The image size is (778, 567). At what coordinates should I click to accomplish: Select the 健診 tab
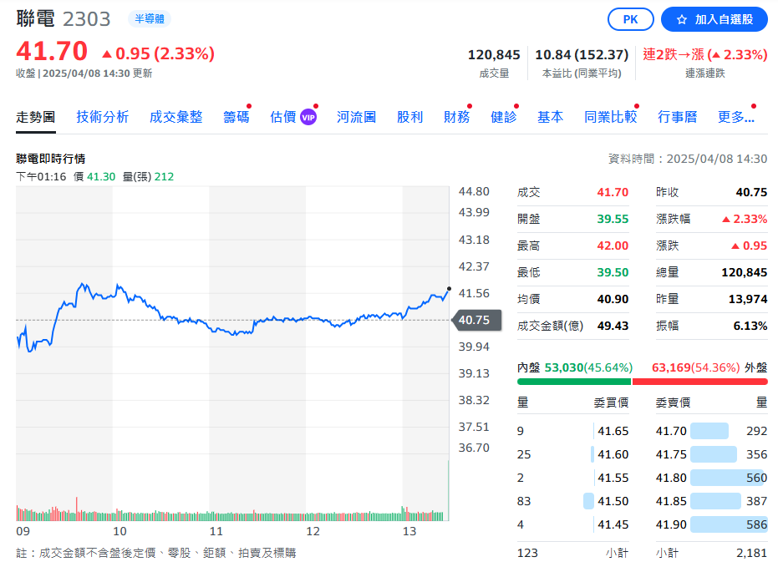pyautogui.click(x=503, y=117)
